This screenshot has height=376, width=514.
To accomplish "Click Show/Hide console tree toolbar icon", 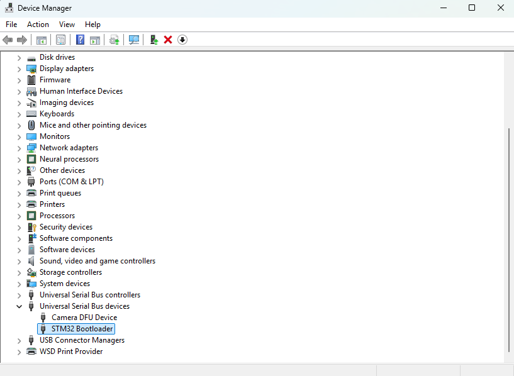I will click(42, 40).
